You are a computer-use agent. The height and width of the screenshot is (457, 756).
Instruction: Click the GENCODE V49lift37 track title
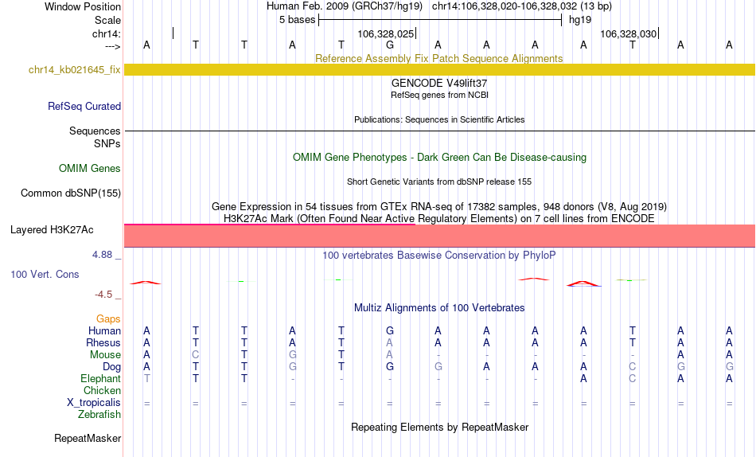439,83
